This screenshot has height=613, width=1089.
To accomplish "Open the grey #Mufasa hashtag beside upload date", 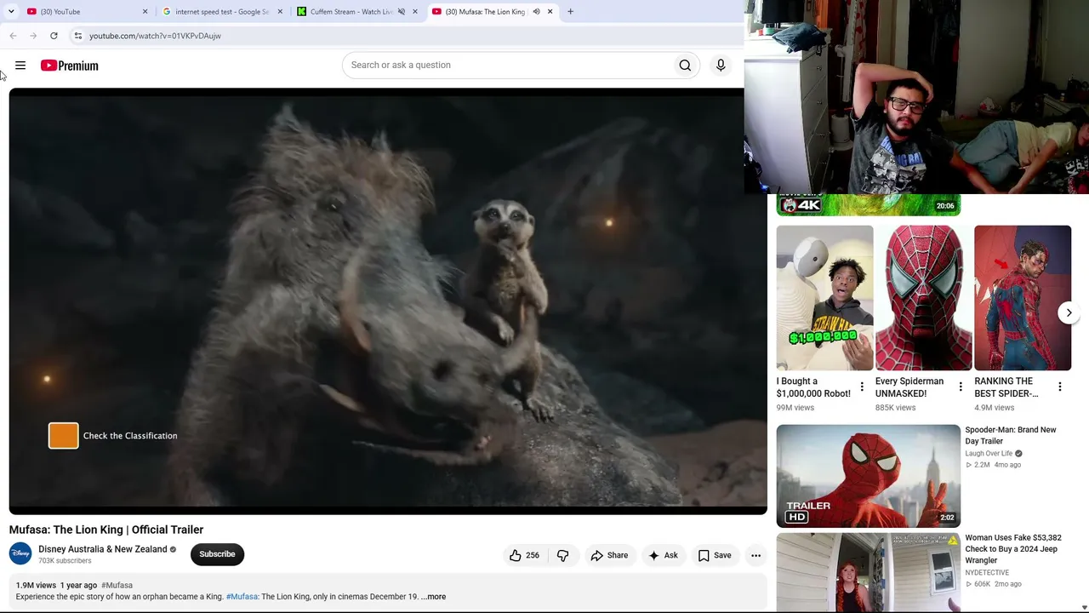I will coord(117,586).
